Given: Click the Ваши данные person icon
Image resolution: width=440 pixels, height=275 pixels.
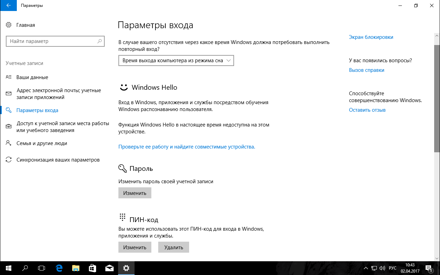Looking at the screenshot, I should (9, 77).
